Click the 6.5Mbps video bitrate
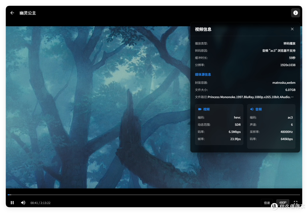Viewport: 308px width, 213px height. pyautogui.click(x=234, y=132)
